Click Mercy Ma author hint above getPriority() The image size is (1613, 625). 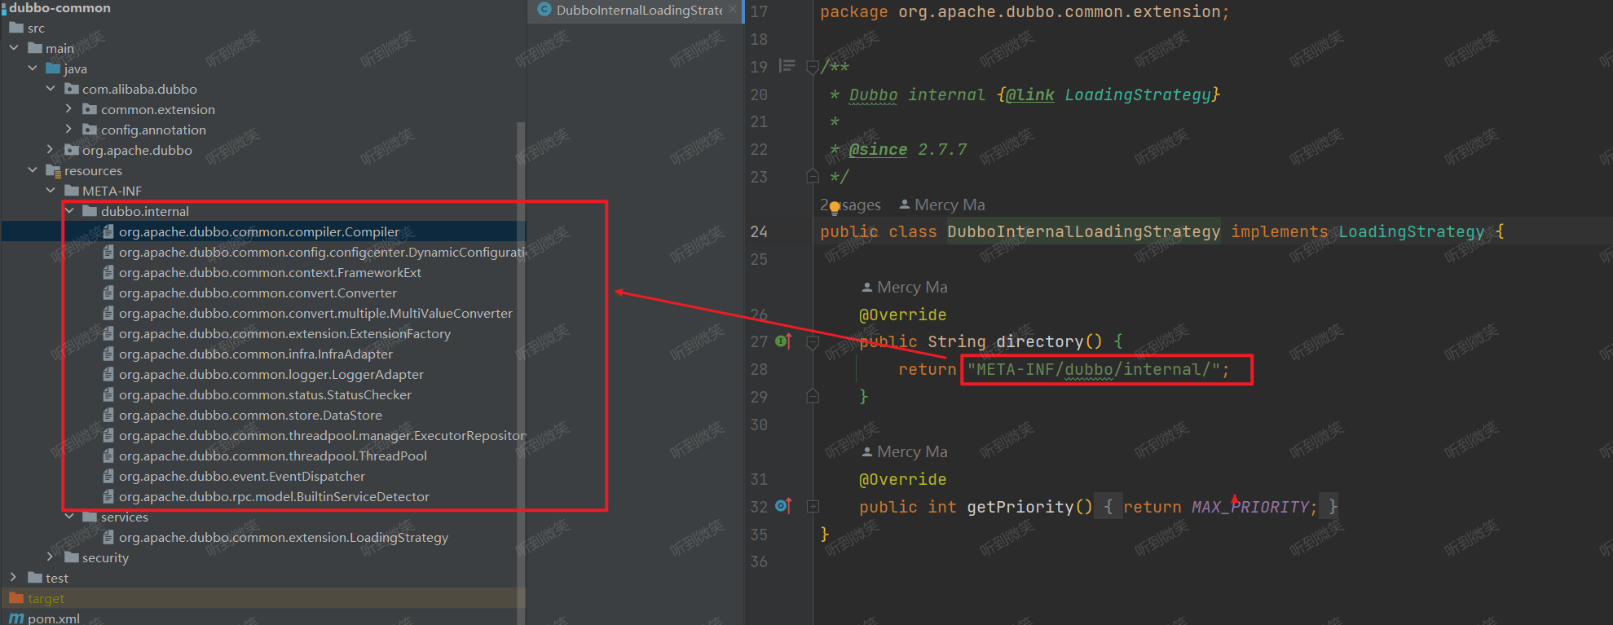(x=905, y=452)
